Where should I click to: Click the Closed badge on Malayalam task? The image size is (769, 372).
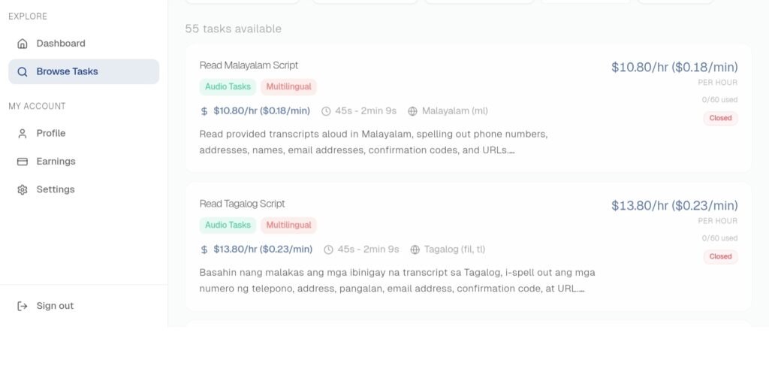720,118
